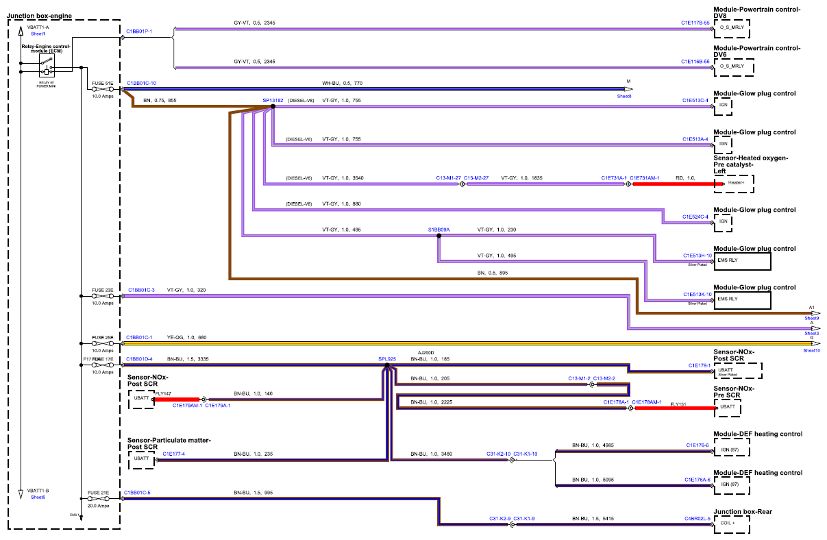Click the SPL925 splice label
The image size is (827, 540).
[387, 358]
